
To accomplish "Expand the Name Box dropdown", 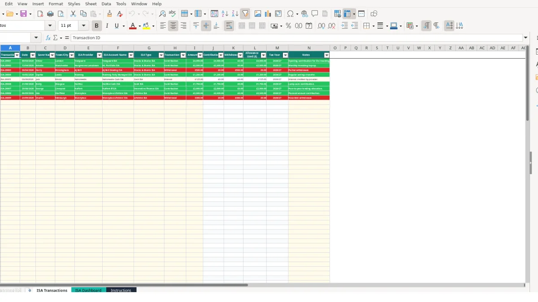I will pyautogui.click(x=36, y=38).
